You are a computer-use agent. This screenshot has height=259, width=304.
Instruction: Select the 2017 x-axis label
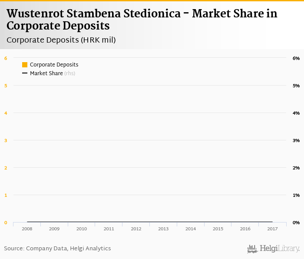(x=272, y=229)
